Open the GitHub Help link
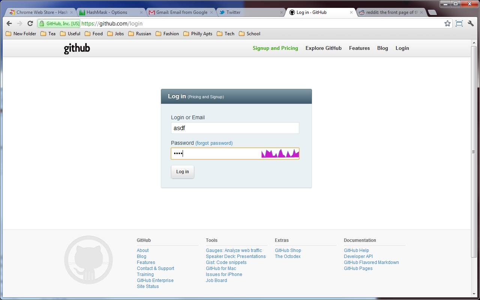Image resolution: width=480 pixels, height=300 pixels. point(356,250)
